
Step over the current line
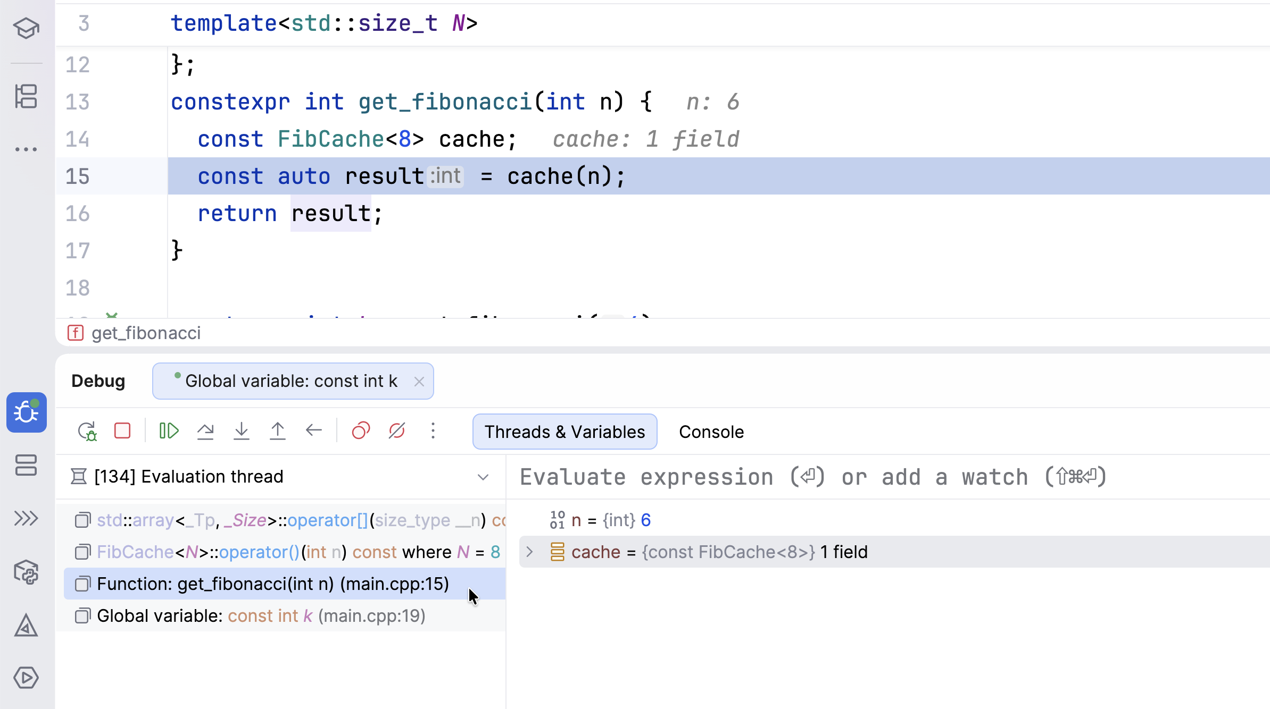pyautogui.click(x=205, y=431)
